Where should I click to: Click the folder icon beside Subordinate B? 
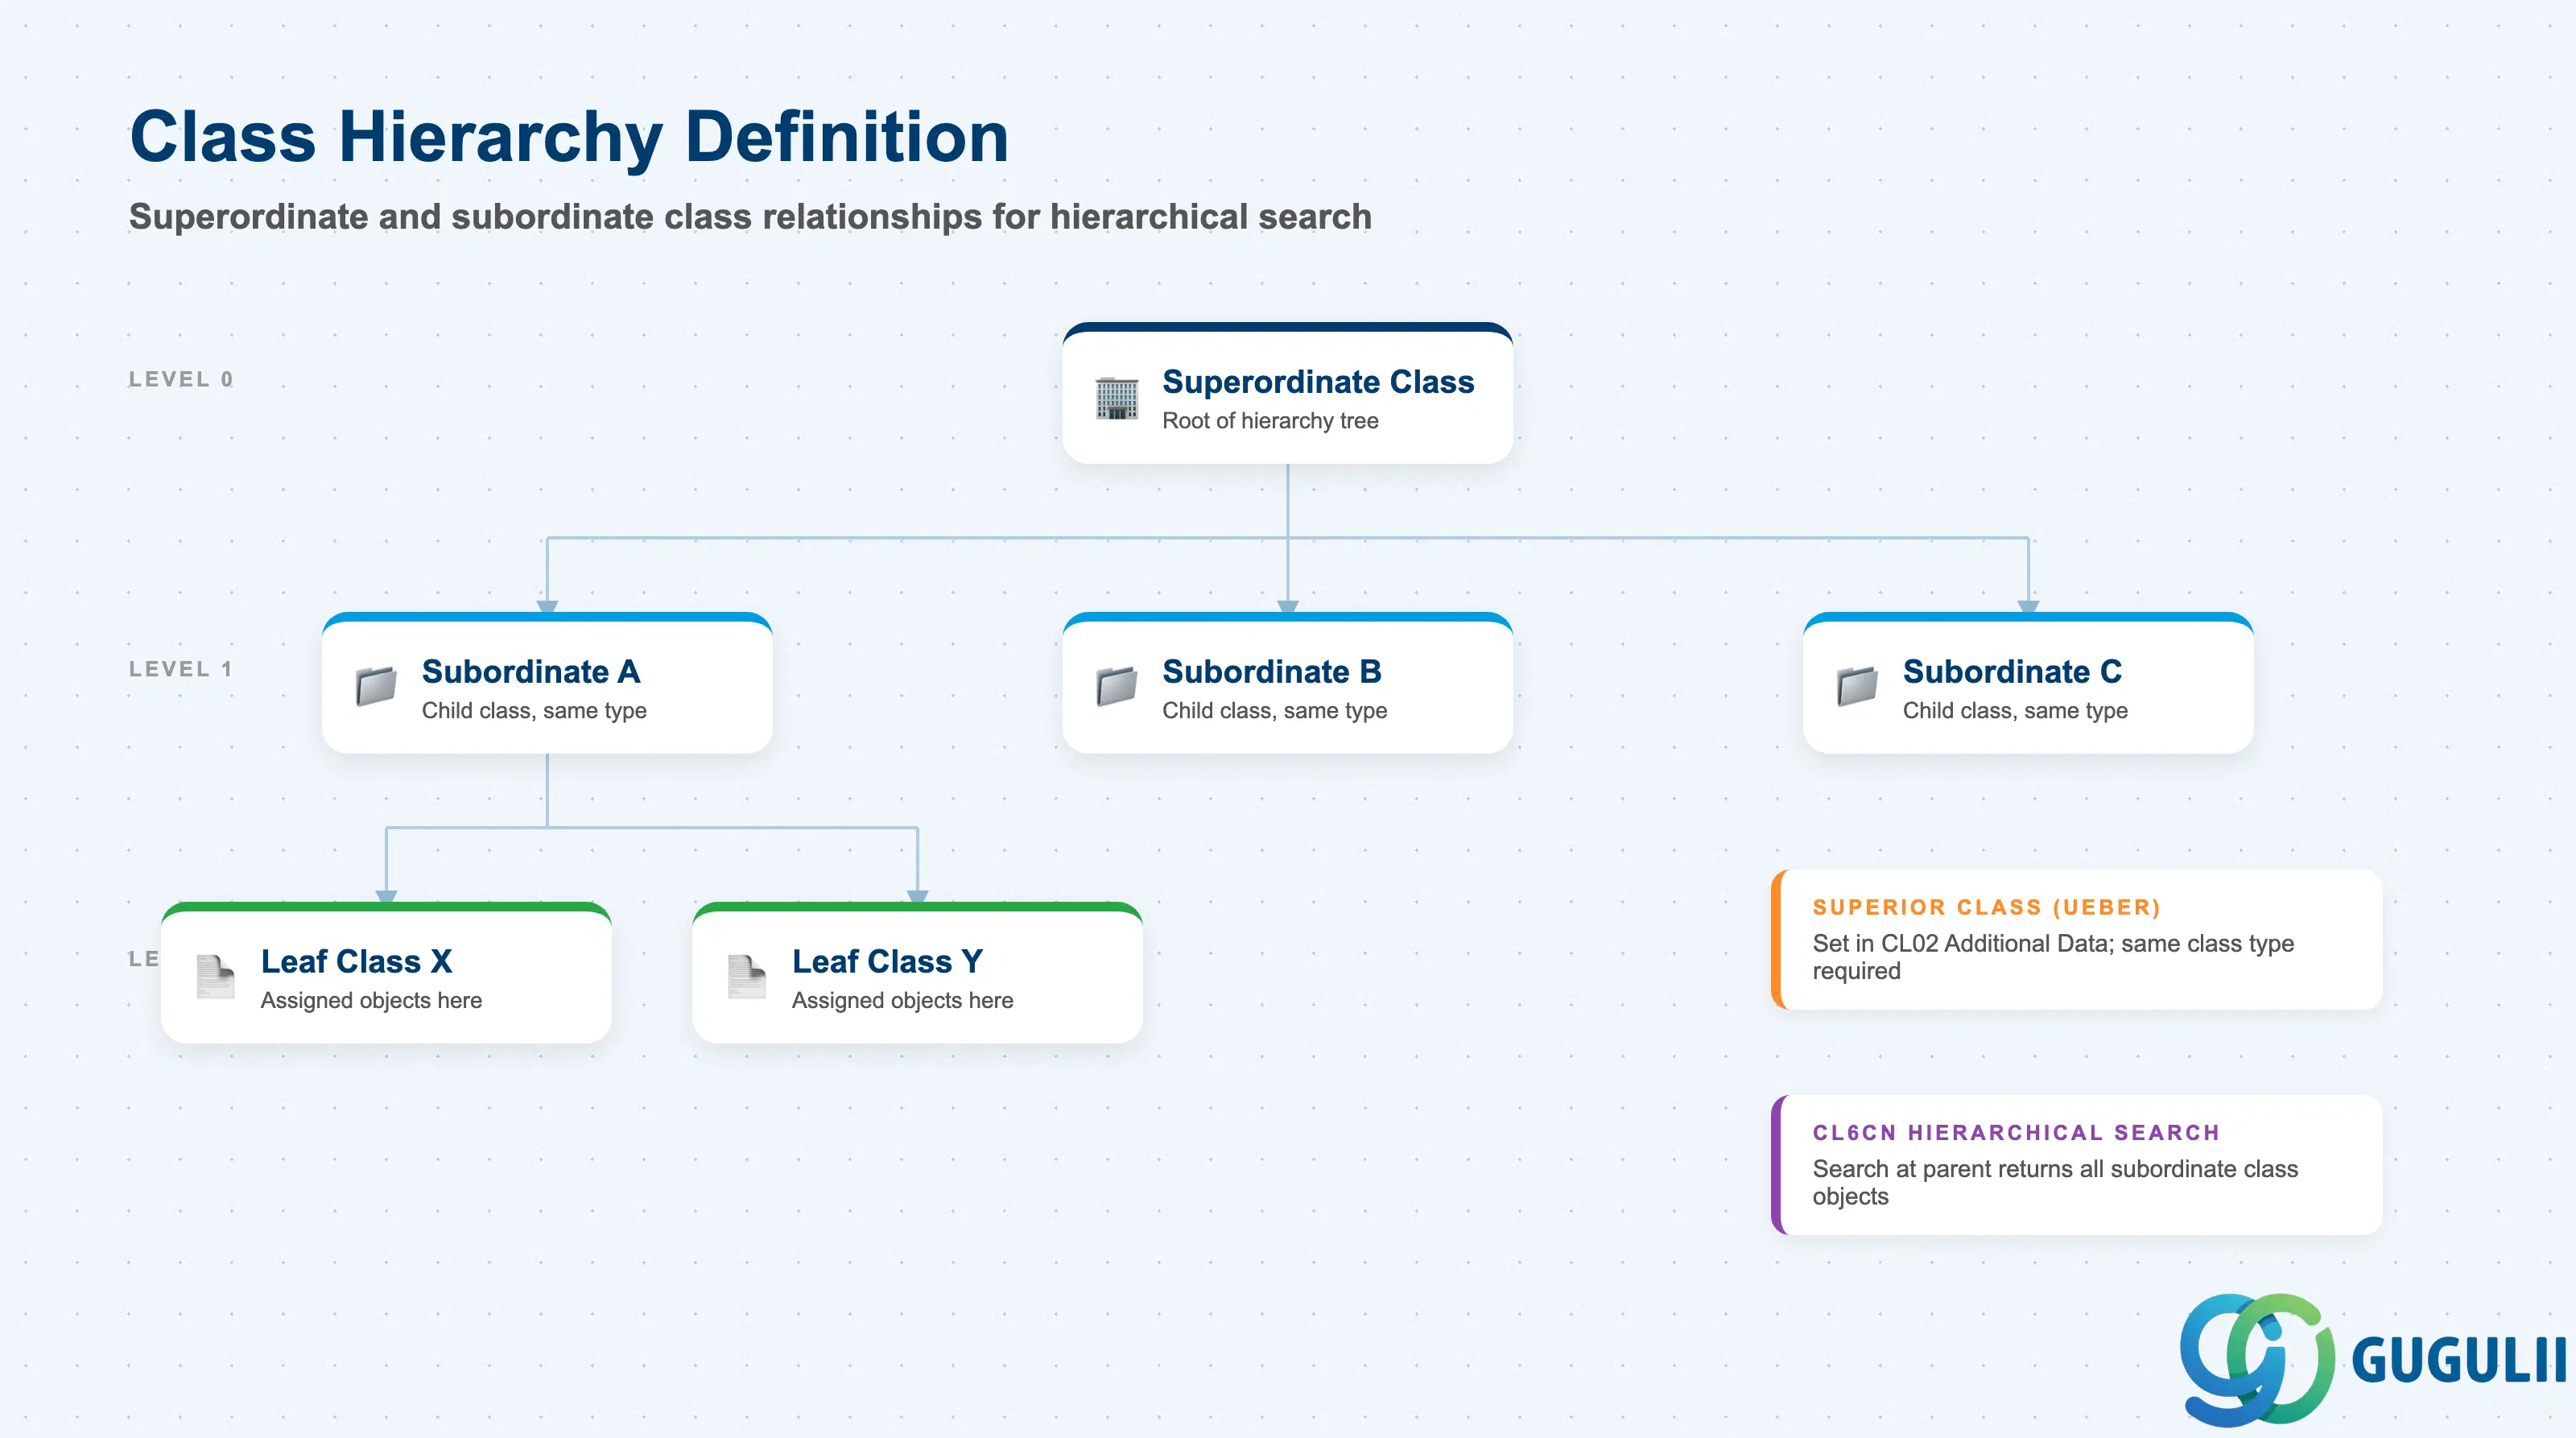click(1116, 686)
